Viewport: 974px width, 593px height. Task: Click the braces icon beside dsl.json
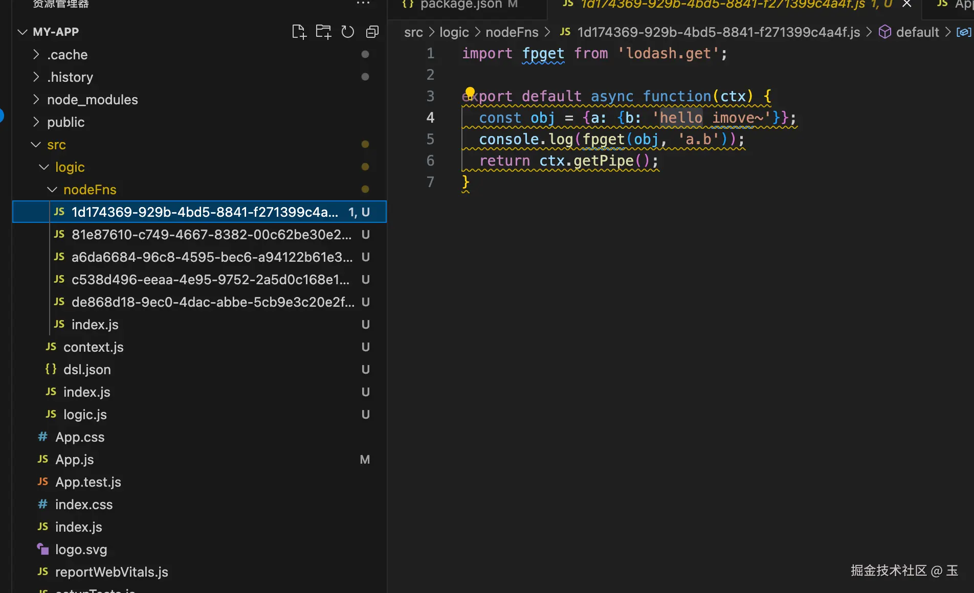[51, 369]
